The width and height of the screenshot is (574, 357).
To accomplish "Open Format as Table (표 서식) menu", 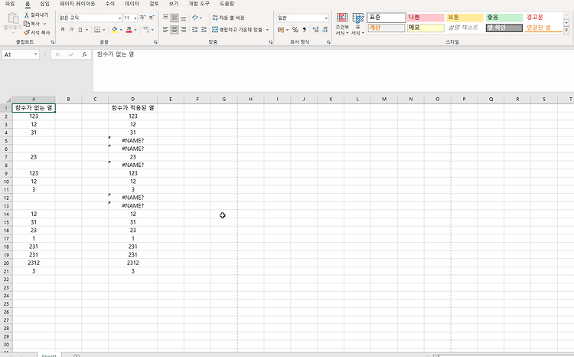I will [357, 25].
